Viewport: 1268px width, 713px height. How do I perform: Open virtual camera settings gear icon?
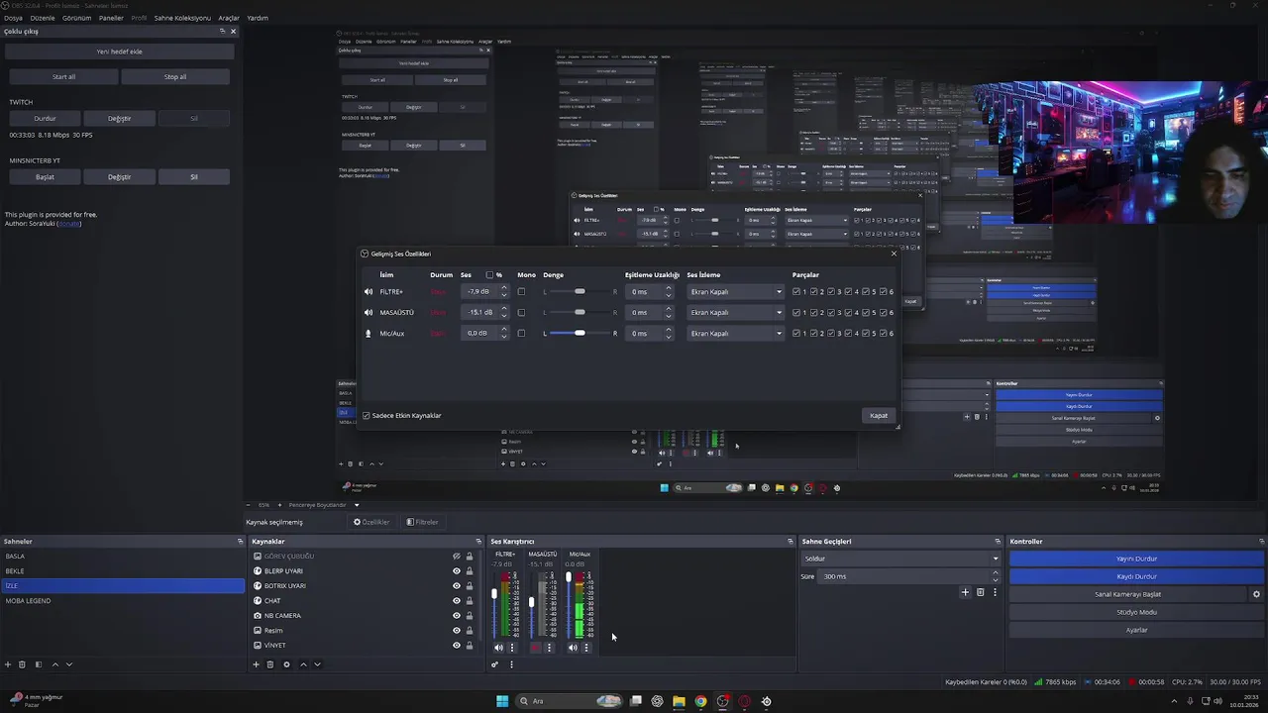click(x=1256, y=594)
